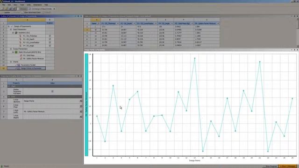This screenshot has height=168, width=299.
Task: Click the Geometry (B1) globe icon
Action: pos(16,33)
